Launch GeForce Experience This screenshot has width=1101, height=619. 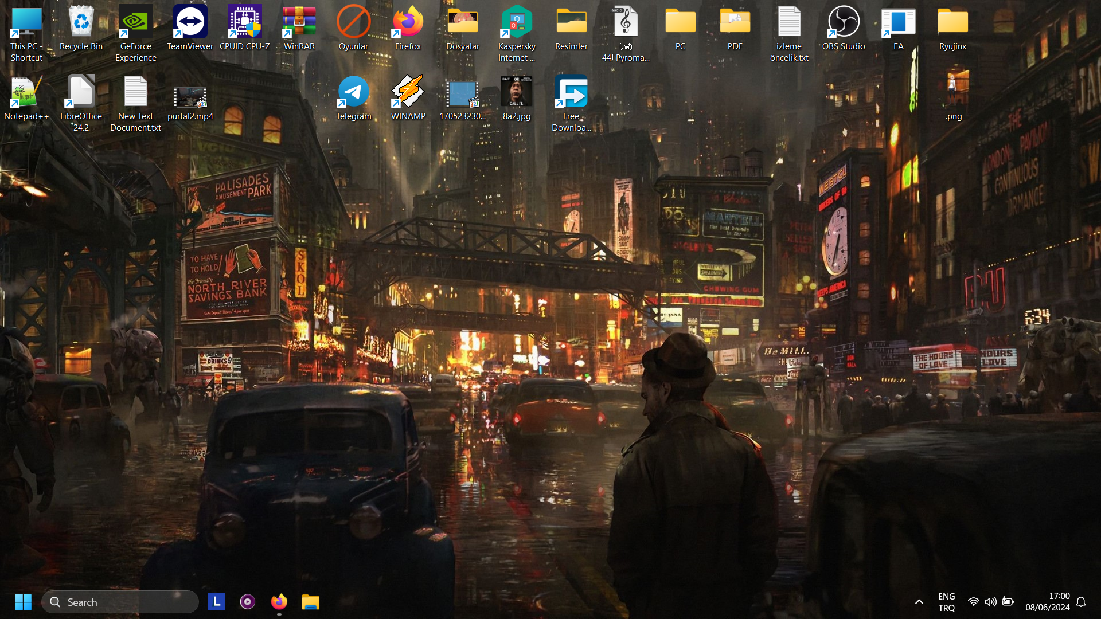coord(135,33)
